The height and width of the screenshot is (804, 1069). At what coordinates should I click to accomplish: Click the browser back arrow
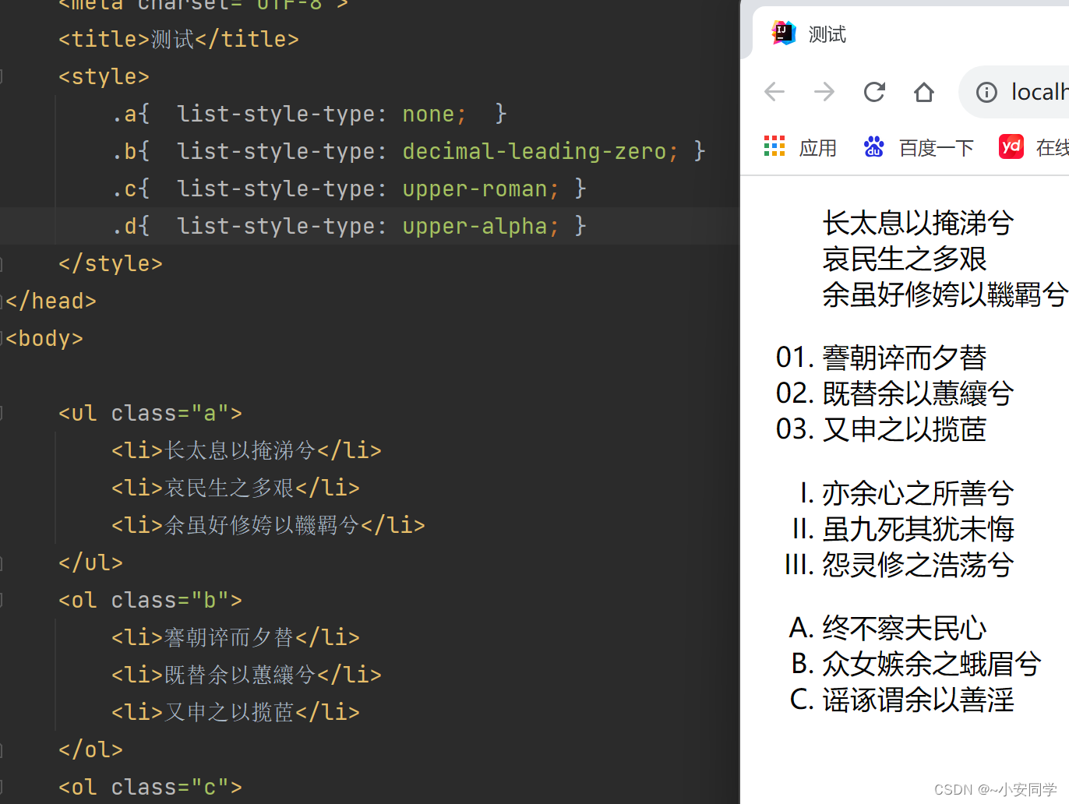pyautogui.click(x=774, y=92)
